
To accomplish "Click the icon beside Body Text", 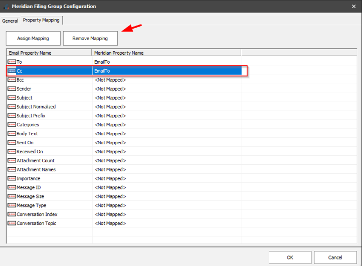I will 12,134.
